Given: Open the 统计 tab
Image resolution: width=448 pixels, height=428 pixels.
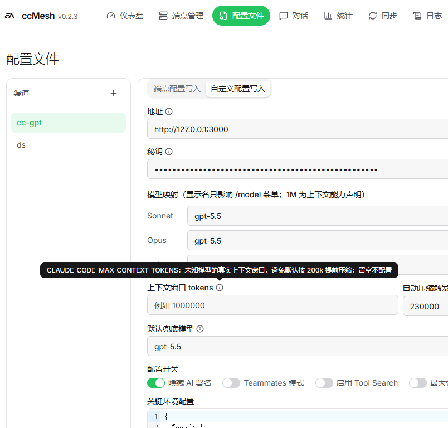Looking at the screenshot, I should point(338,16).
